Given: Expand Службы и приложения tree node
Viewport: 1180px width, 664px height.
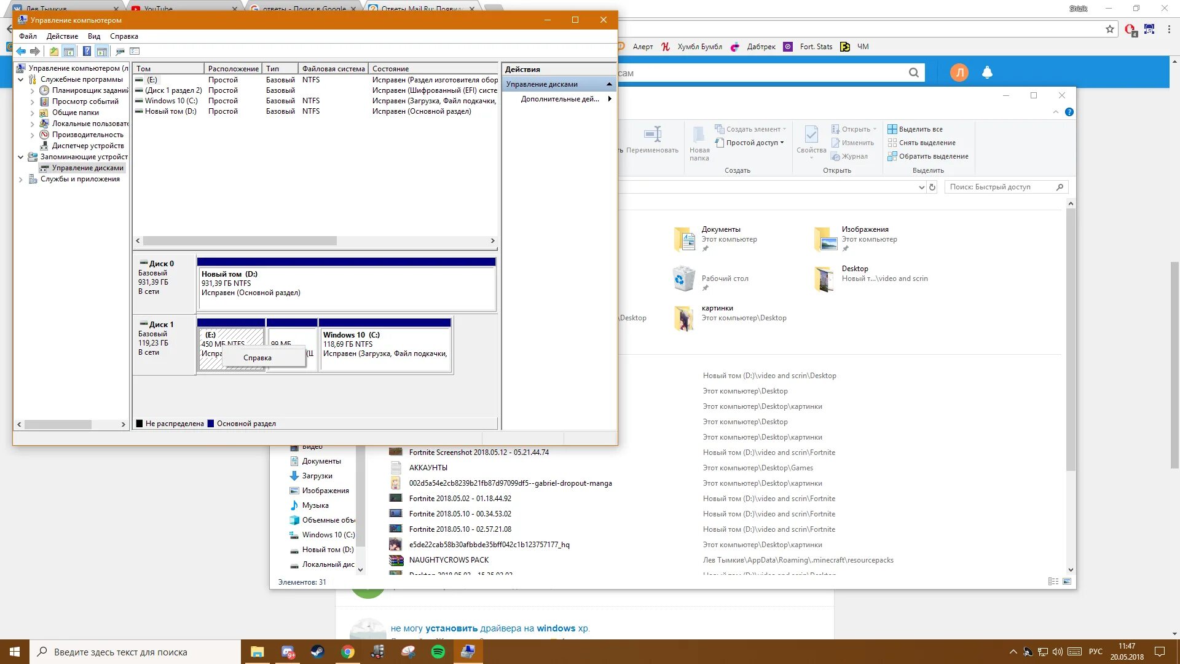Looking at the screenshot, I should pyautogui.click(x=21, y=180).
